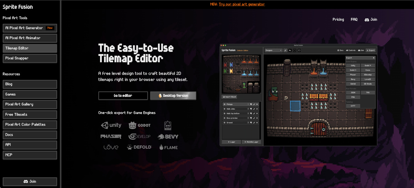Screen dimensions: 414x188
Task: Click the Desktop Version button
Action: tap(173, 95)
